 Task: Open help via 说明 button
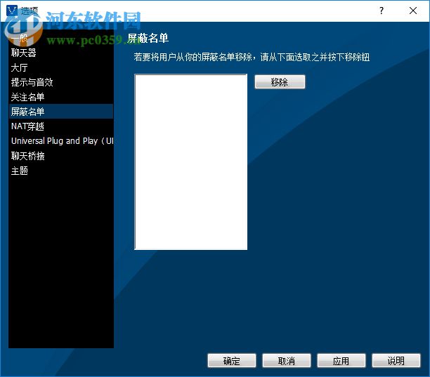pyautogui.click(x=396, y=361)
